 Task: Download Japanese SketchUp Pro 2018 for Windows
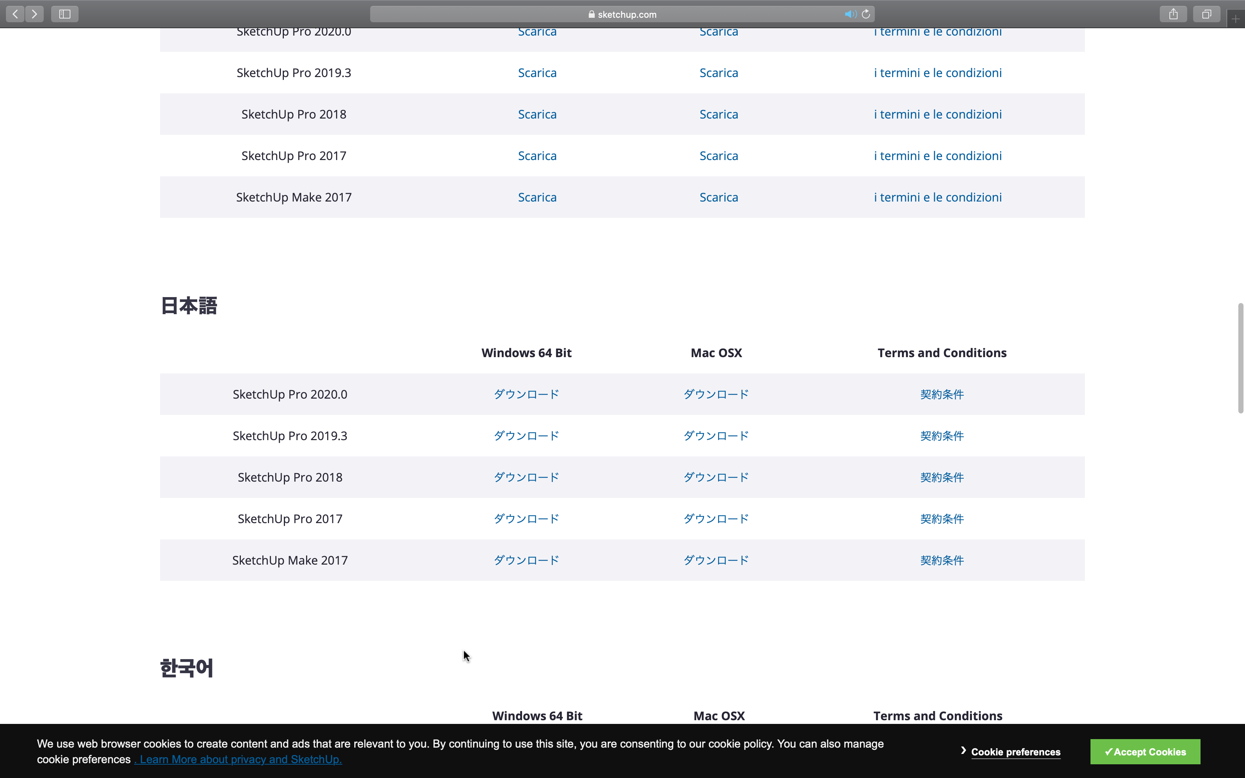[526, 478]
